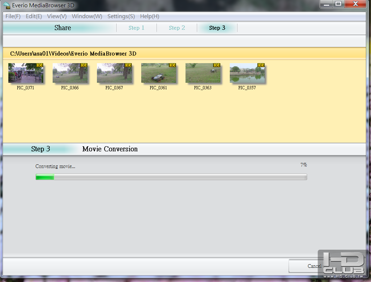Select the PIC_0363 video thumbnail
Viewport: 371px width, 282px height.
(203, 73)
